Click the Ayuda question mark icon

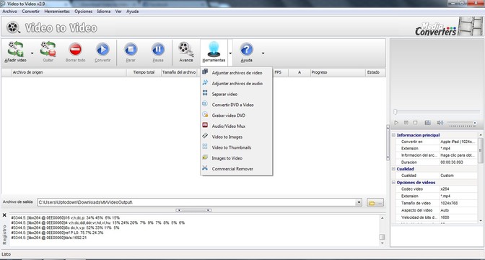246,49
